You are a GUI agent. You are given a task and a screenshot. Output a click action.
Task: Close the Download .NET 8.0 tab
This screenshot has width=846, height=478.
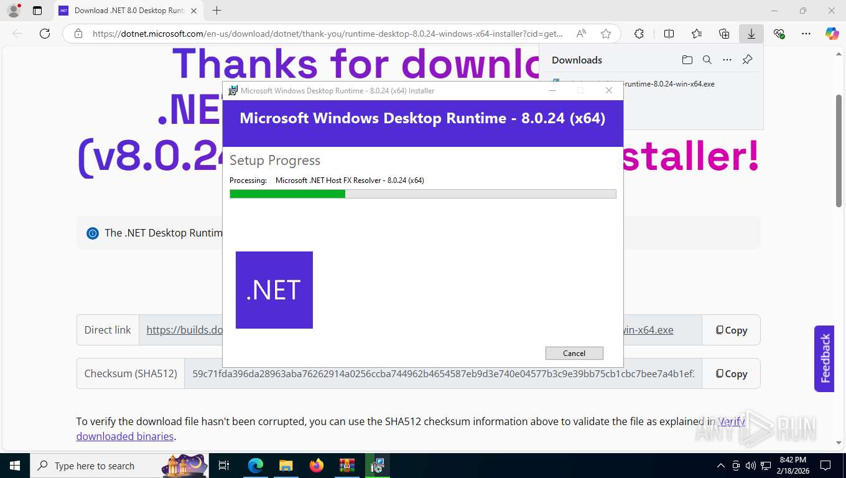(x=193, y=10)
